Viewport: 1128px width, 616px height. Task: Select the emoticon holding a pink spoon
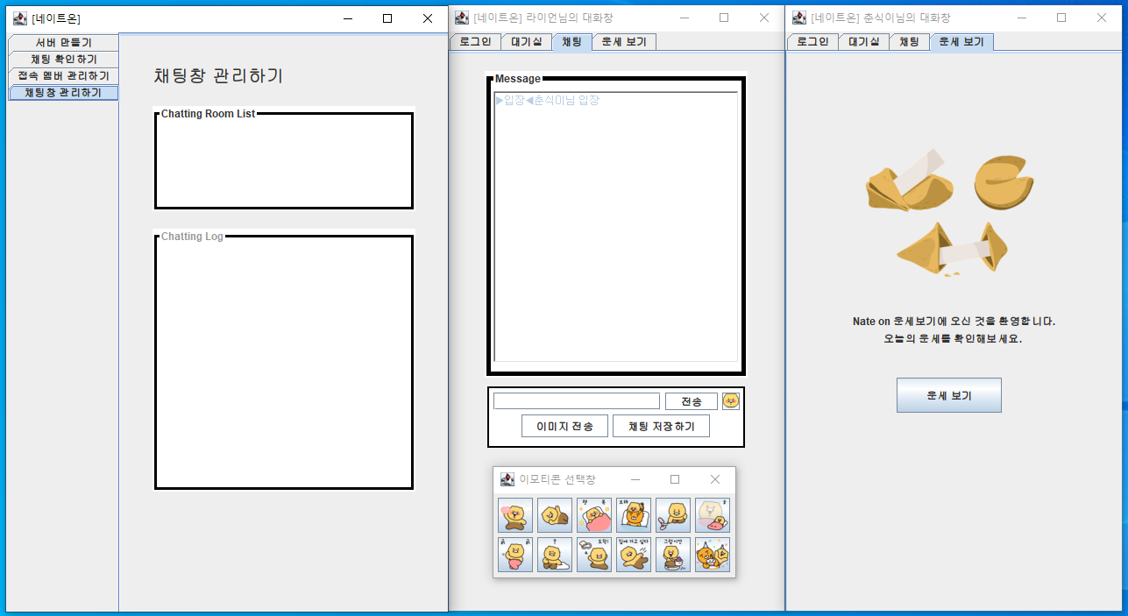click(x=673, y=515)
